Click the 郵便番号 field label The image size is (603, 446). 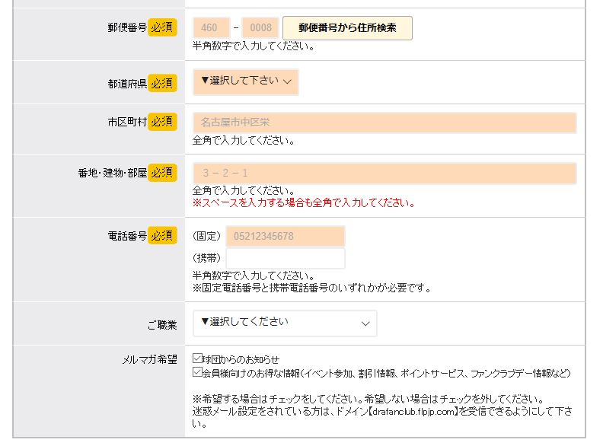[x=127, y=27]
